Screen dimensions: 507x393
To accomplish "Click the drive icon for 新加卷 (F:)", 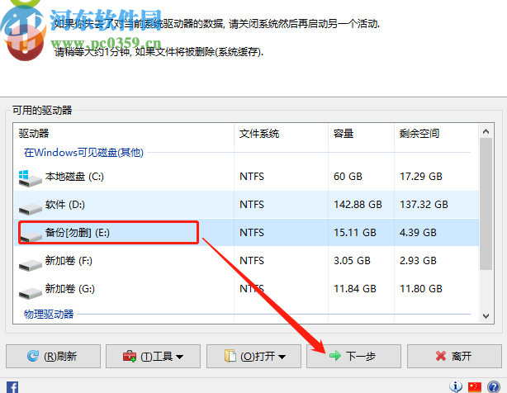I will (30, 265).
